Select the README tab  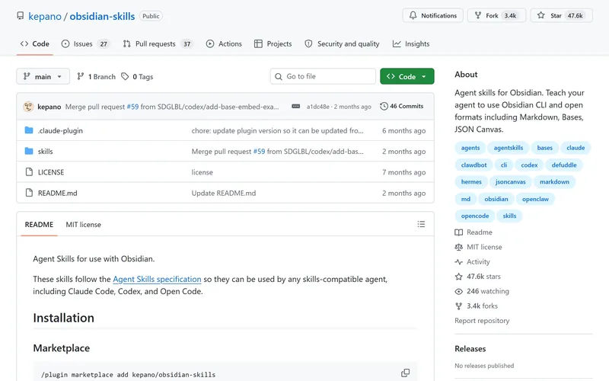click(x=39, y=224)
